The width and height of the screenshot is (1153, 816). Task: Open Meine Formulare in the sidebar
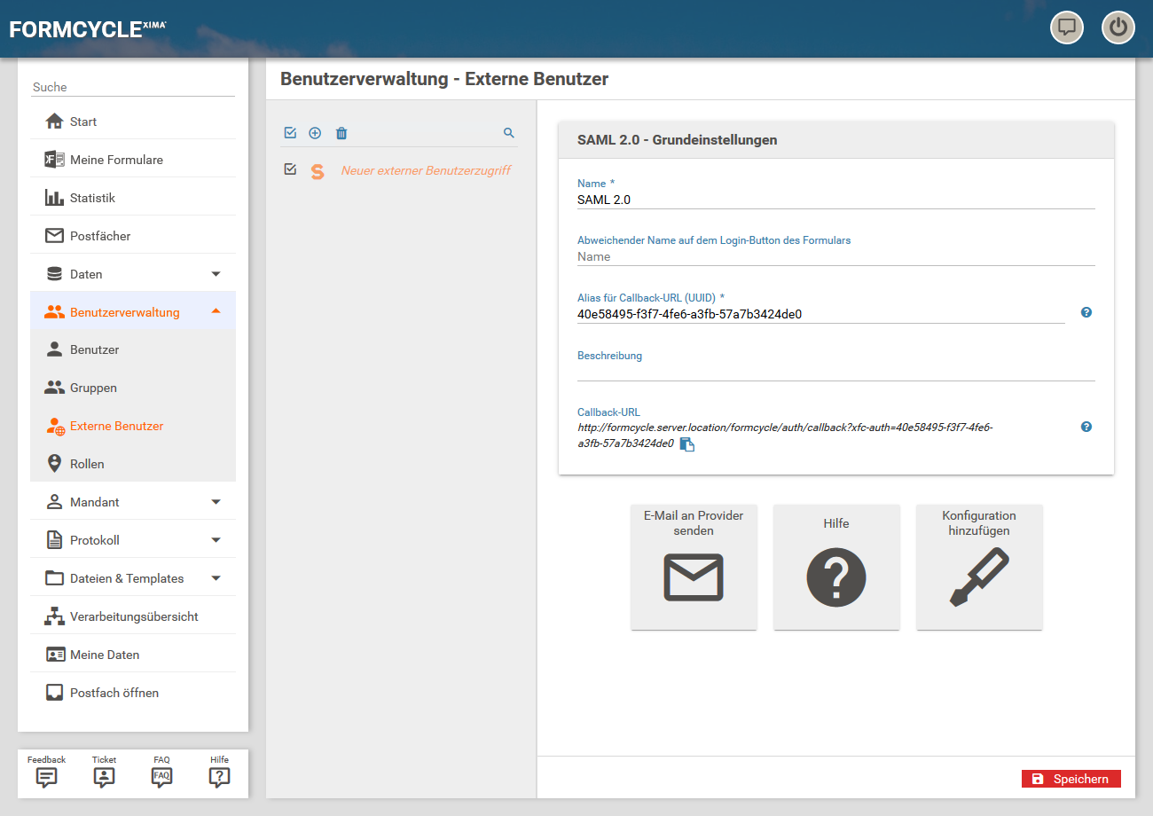(116, 160)
